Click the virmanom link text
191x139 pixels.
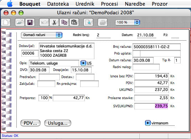[160, 123]
